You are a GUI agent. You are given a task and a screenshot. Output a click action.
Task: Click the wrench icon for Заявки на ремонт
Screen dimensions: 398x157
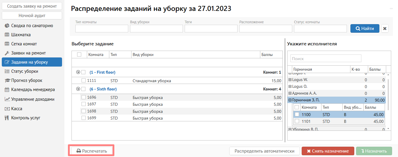(x=7, y=53)
